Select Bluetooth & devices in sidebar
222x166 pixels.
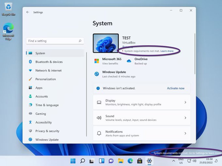pos(49,62)
